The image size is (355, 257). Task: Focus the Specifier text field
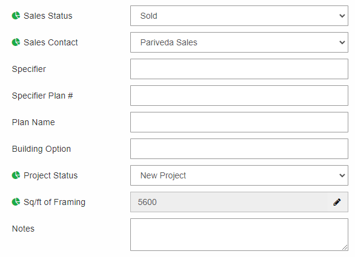tap(239, 69)
